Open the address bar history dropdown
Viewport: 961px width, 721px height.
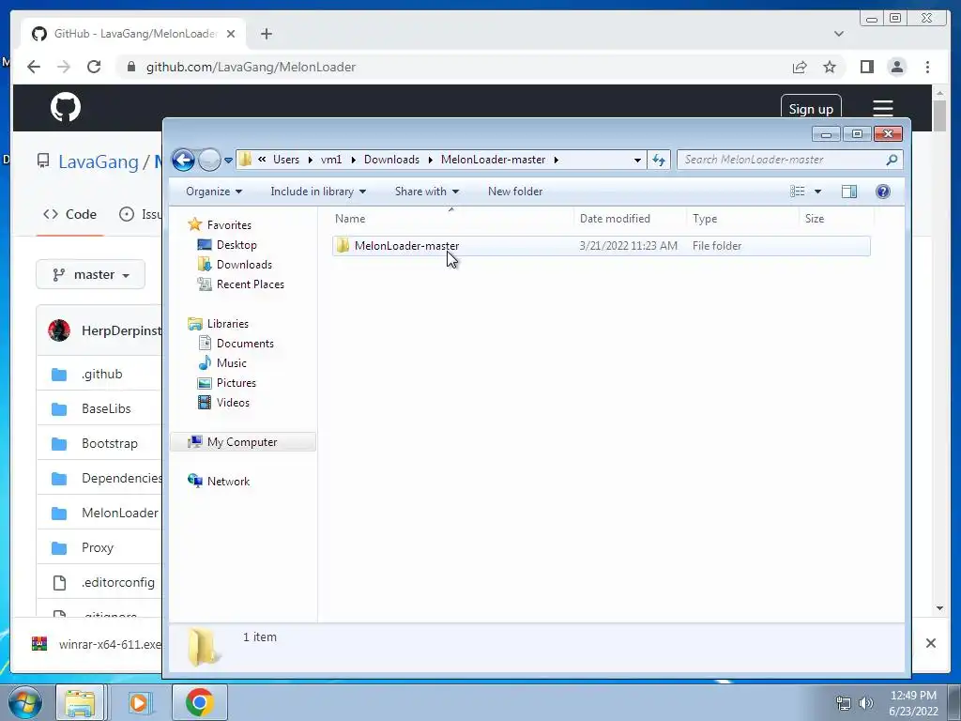pos(637,160)
